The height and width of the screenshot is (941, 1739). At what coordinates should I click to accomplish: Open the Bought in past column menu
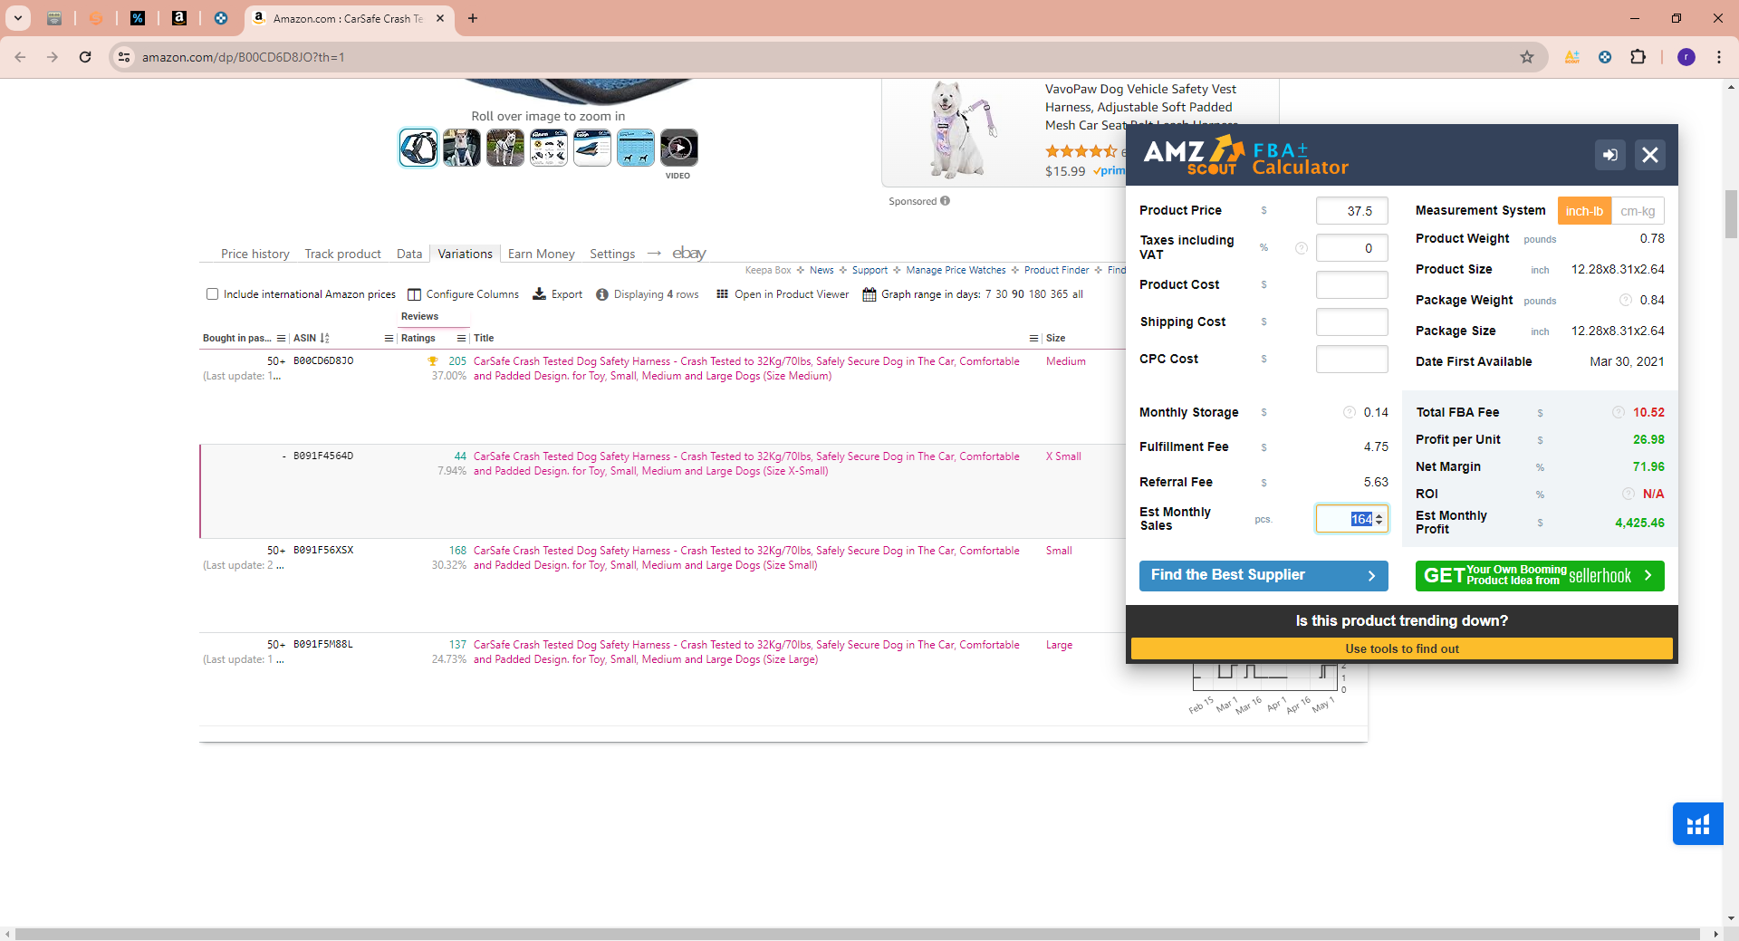(282, 339)
